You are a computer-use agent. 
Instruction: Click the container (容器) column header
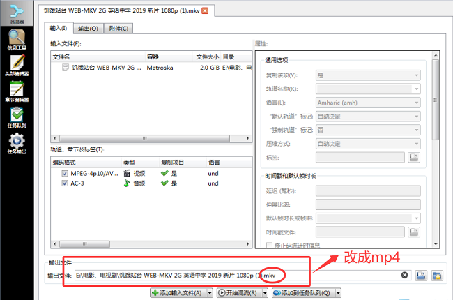pos(169,57)
